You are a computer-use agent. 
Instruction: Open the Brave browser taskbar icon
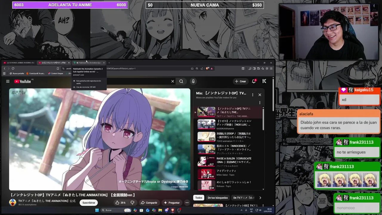[x=172, y=210]
